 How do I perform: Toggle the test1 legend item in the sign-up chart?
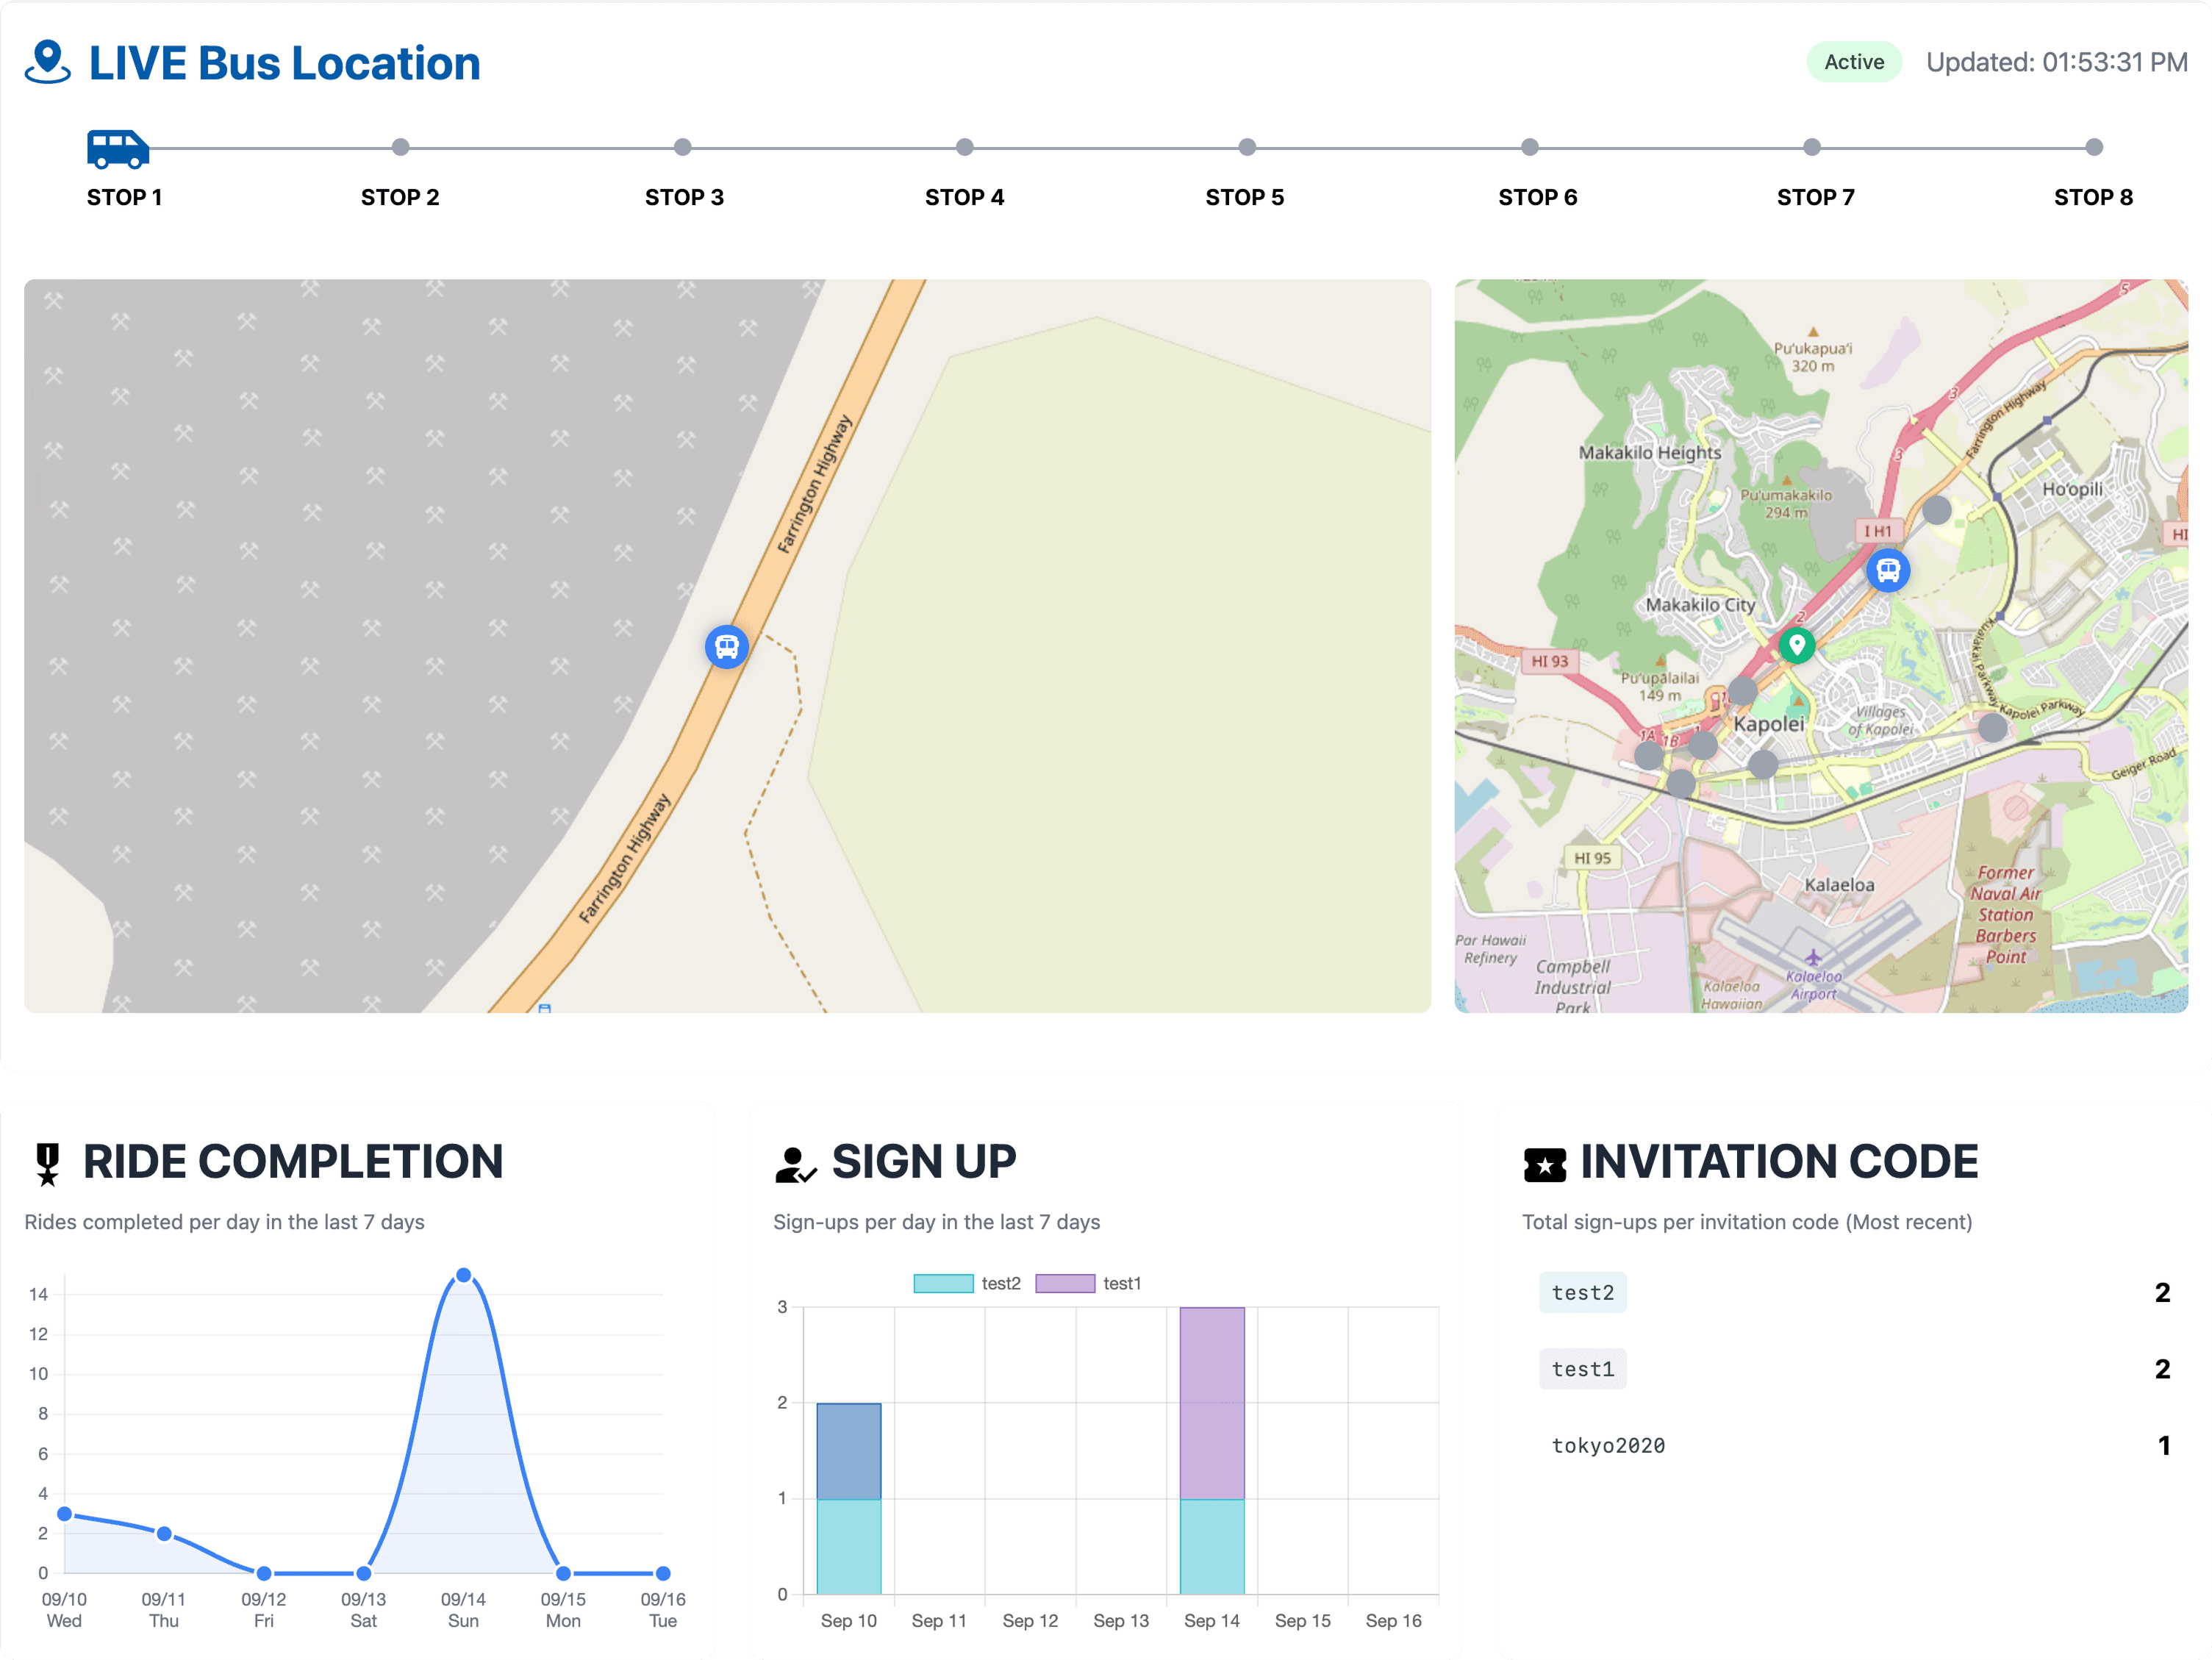tap(1088, 1283)
